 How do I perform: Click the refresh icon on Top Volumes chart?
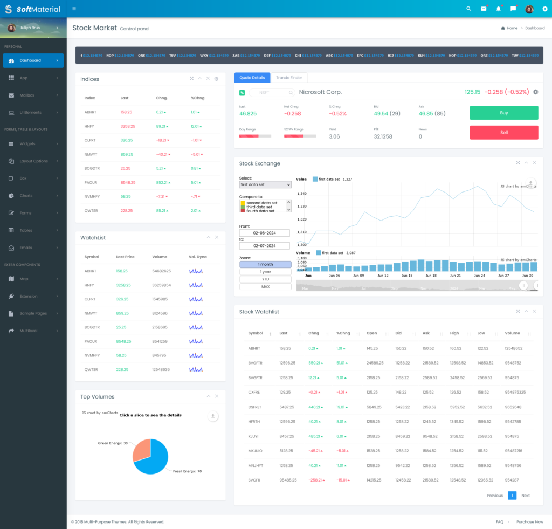point(213,416)
